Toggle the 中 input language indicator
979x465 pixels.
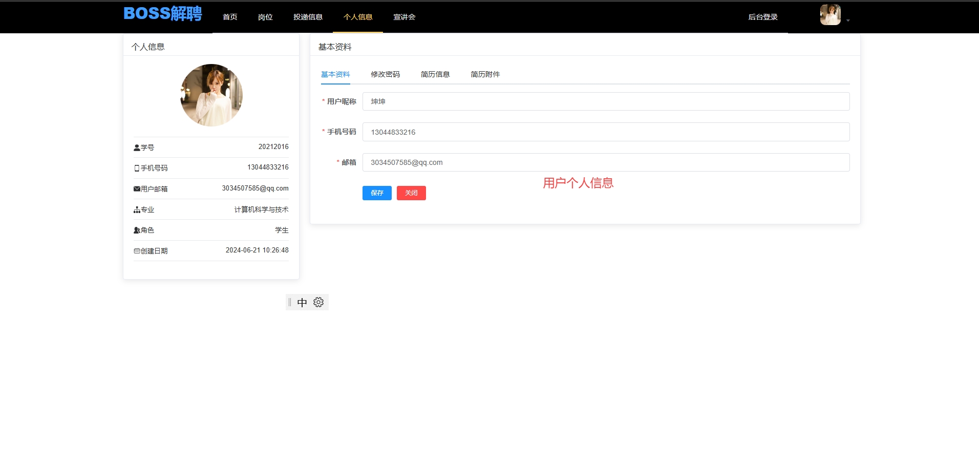coord(302,303)
